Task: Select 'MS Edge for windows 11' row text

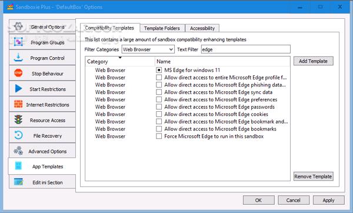Action: coord(192,70)
